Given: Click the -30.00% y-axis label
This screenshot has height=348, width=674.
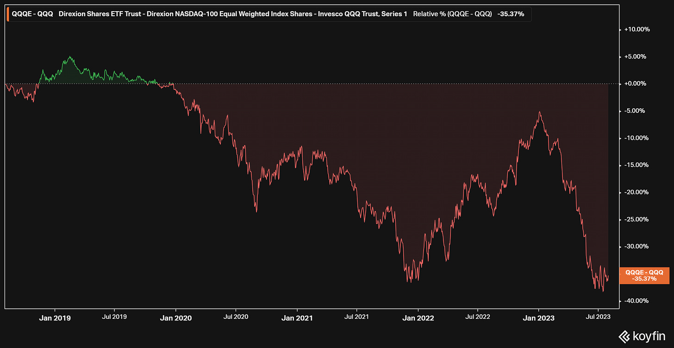Looking at the screenshot, I should click(x=637, y=247).
